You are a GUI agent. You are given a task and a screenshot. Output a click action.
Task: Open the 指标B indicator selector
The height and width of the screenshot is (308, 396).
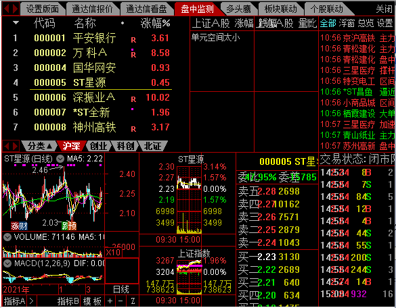68,301
